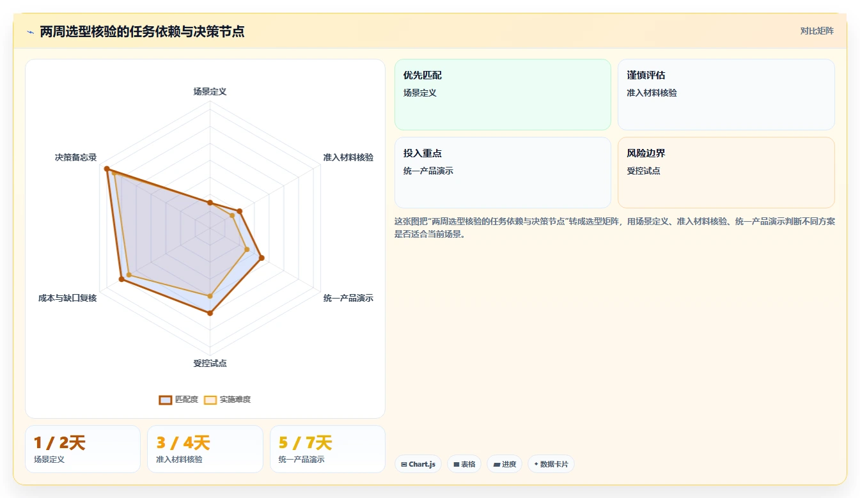Select the 实施难度 data point on 成本与缺口复核 axis
The height and width of the screenshot is (498, 860).
(129, 275)
